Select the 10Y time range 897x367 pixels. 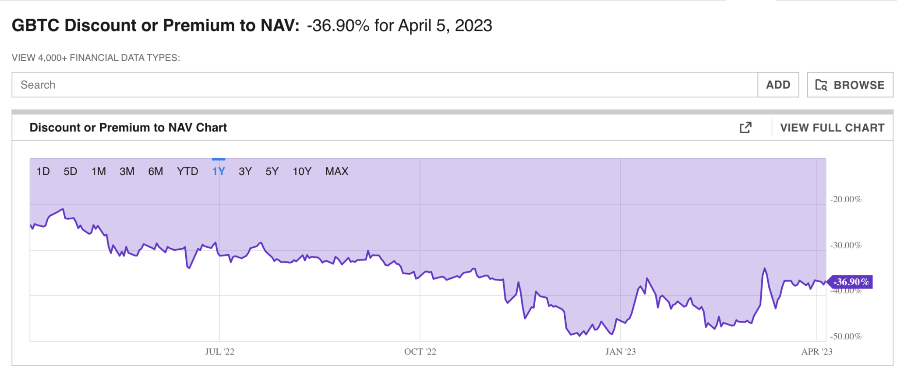pyautogui.click(x=302, y=171)
